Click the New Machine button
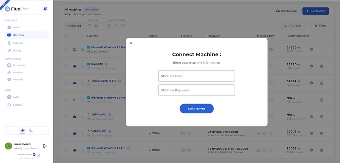Image resolution: width=340 pixels, height=163 pixels. (315, 11)
